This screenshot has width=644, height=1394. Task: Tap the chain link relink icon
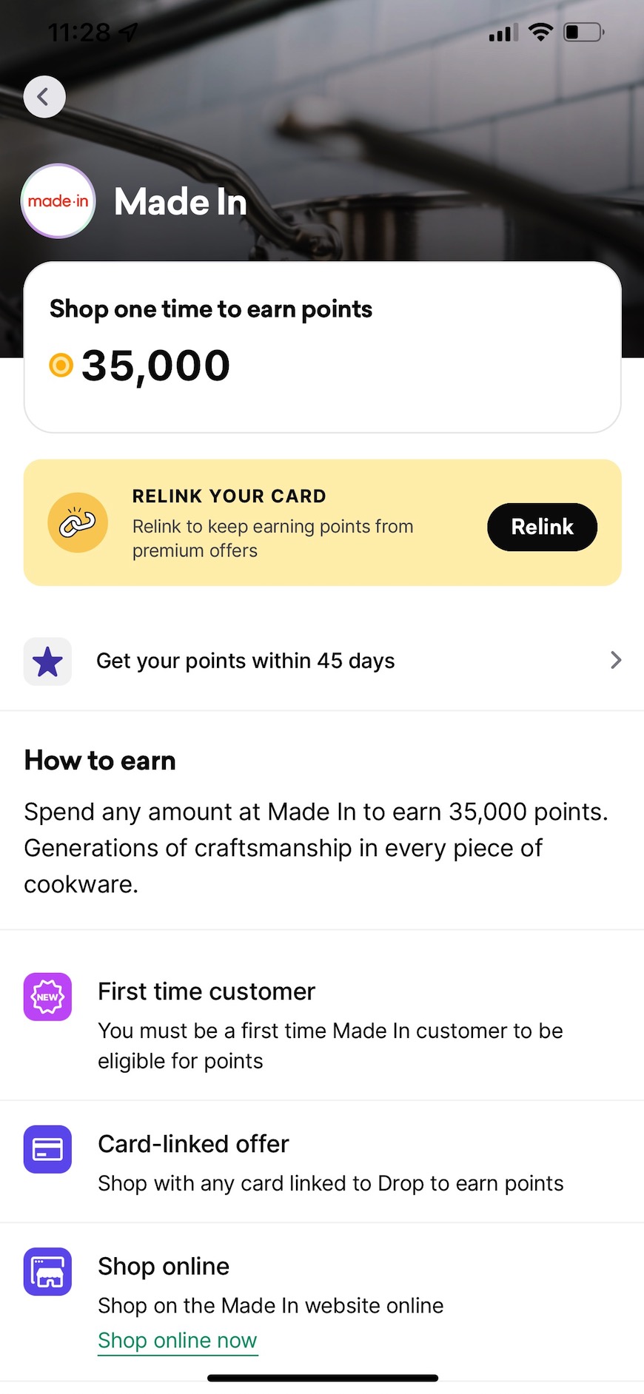click(78, 523)
